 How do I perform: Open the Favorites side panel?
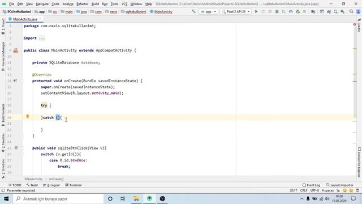pyautogui.click(x=3, y=143)
